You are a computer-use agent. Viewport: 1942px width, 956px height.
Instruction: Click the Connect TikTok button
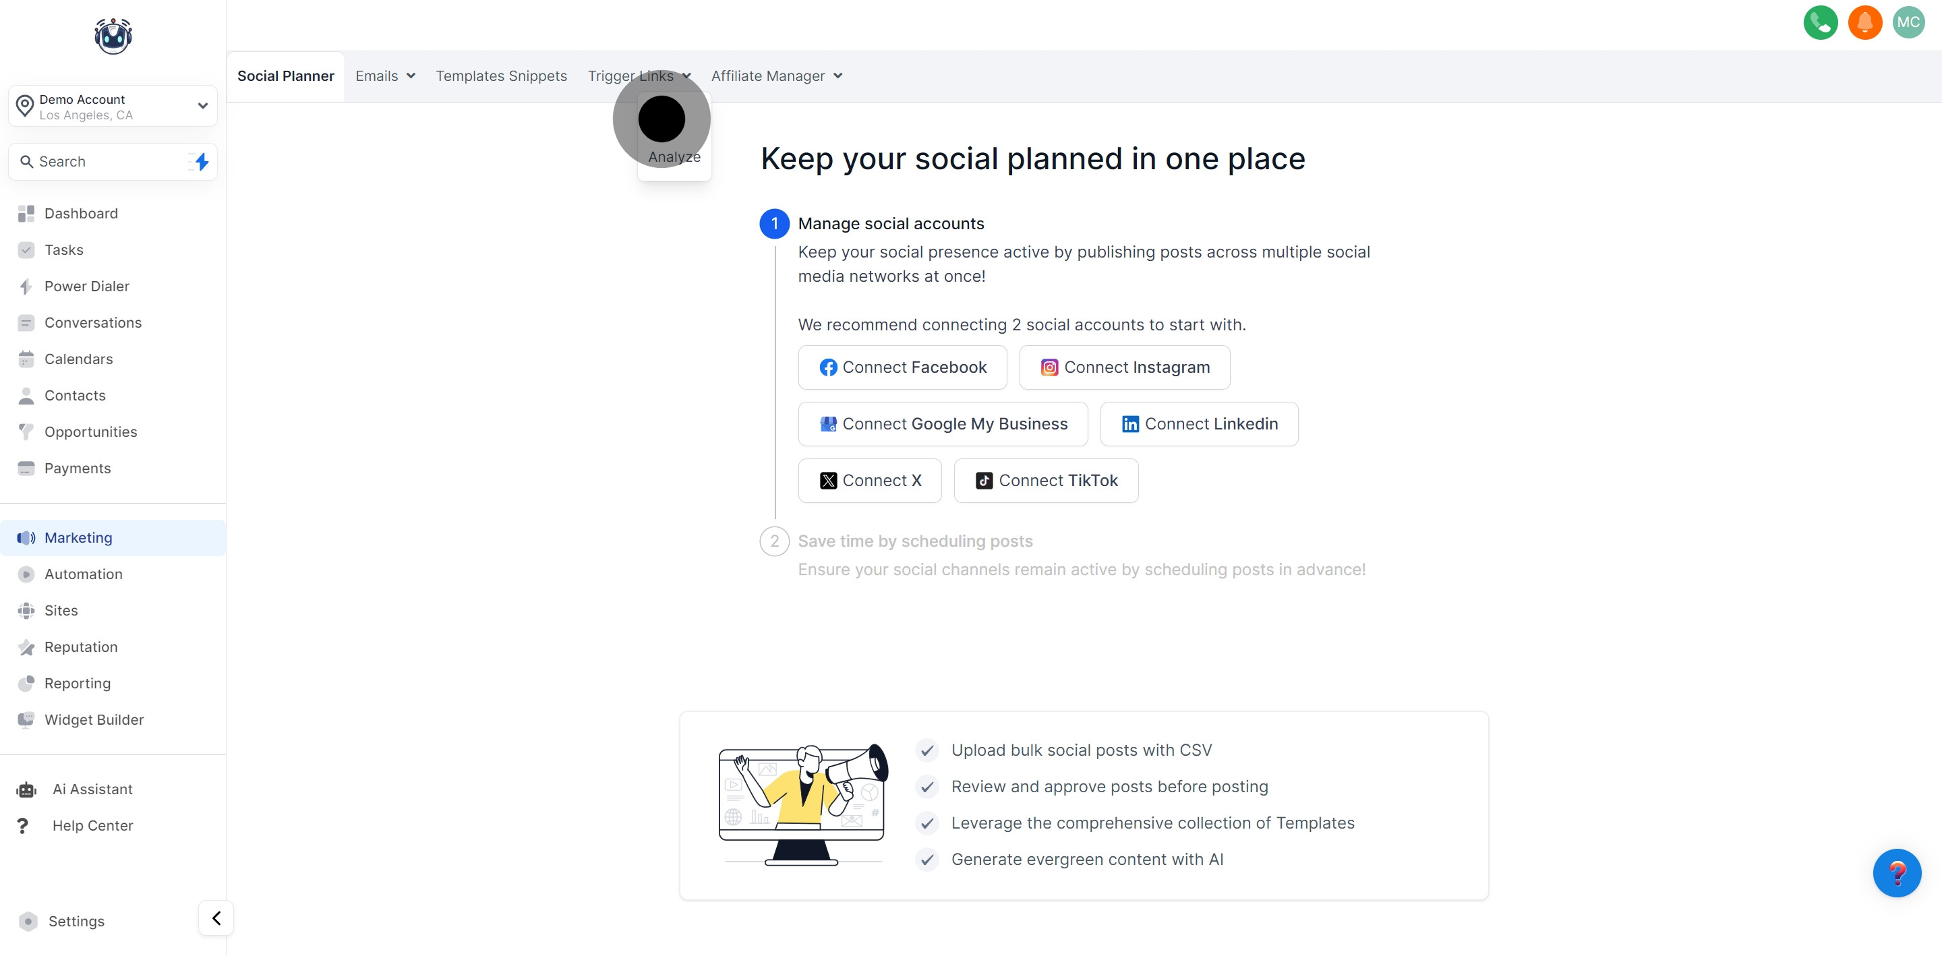click(1046, 480)
